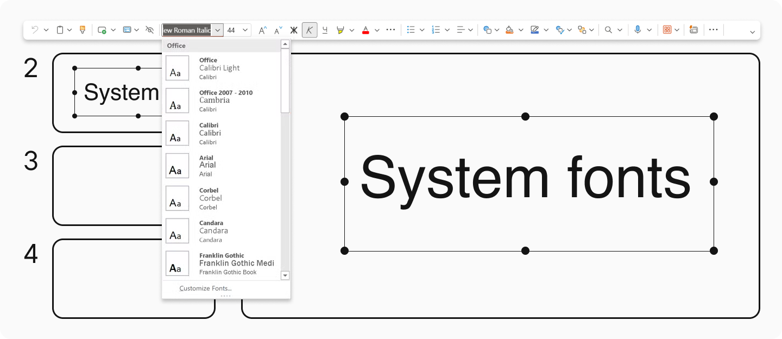782x339 pixels.
Task: Open Shape Outline dropdown arrow
Action: tap(546, 30)
